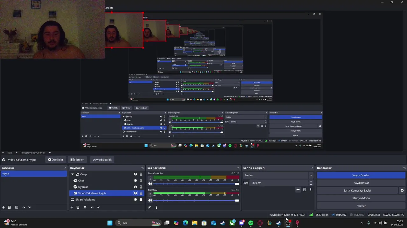Adjust Masaüstü Ses volume slider
The image size is (407, 228).
click(x=196, y=184)
